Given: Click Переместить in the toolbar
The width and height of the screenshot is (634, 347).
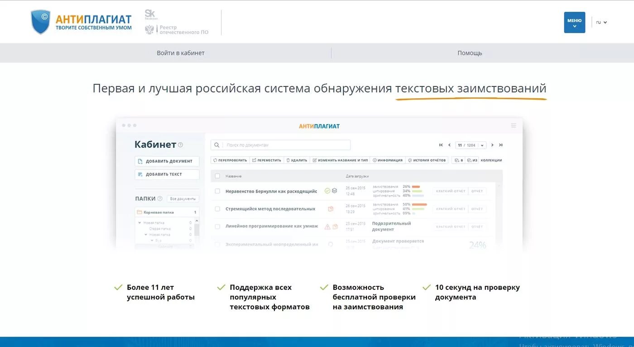Looking at the screenshot, I should 267,160.
